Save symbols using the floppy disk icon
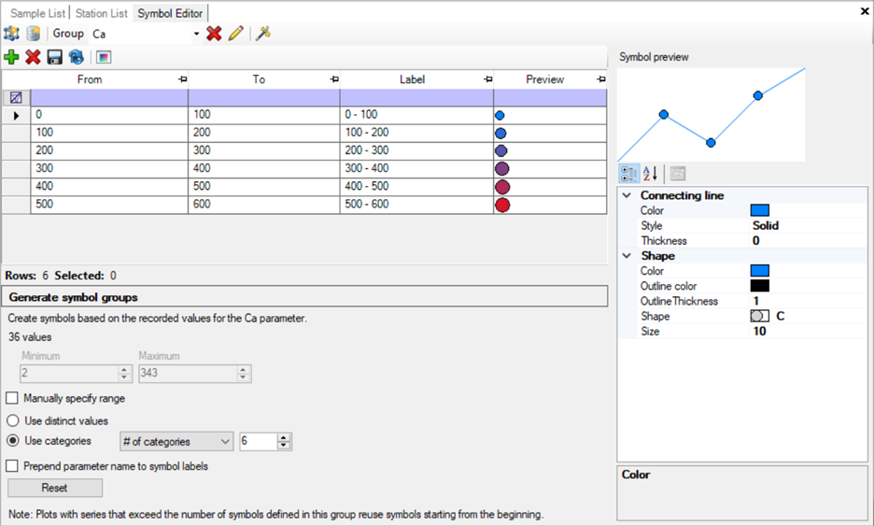The height and width of the screenshot is (526, 874). coord(54,57)
